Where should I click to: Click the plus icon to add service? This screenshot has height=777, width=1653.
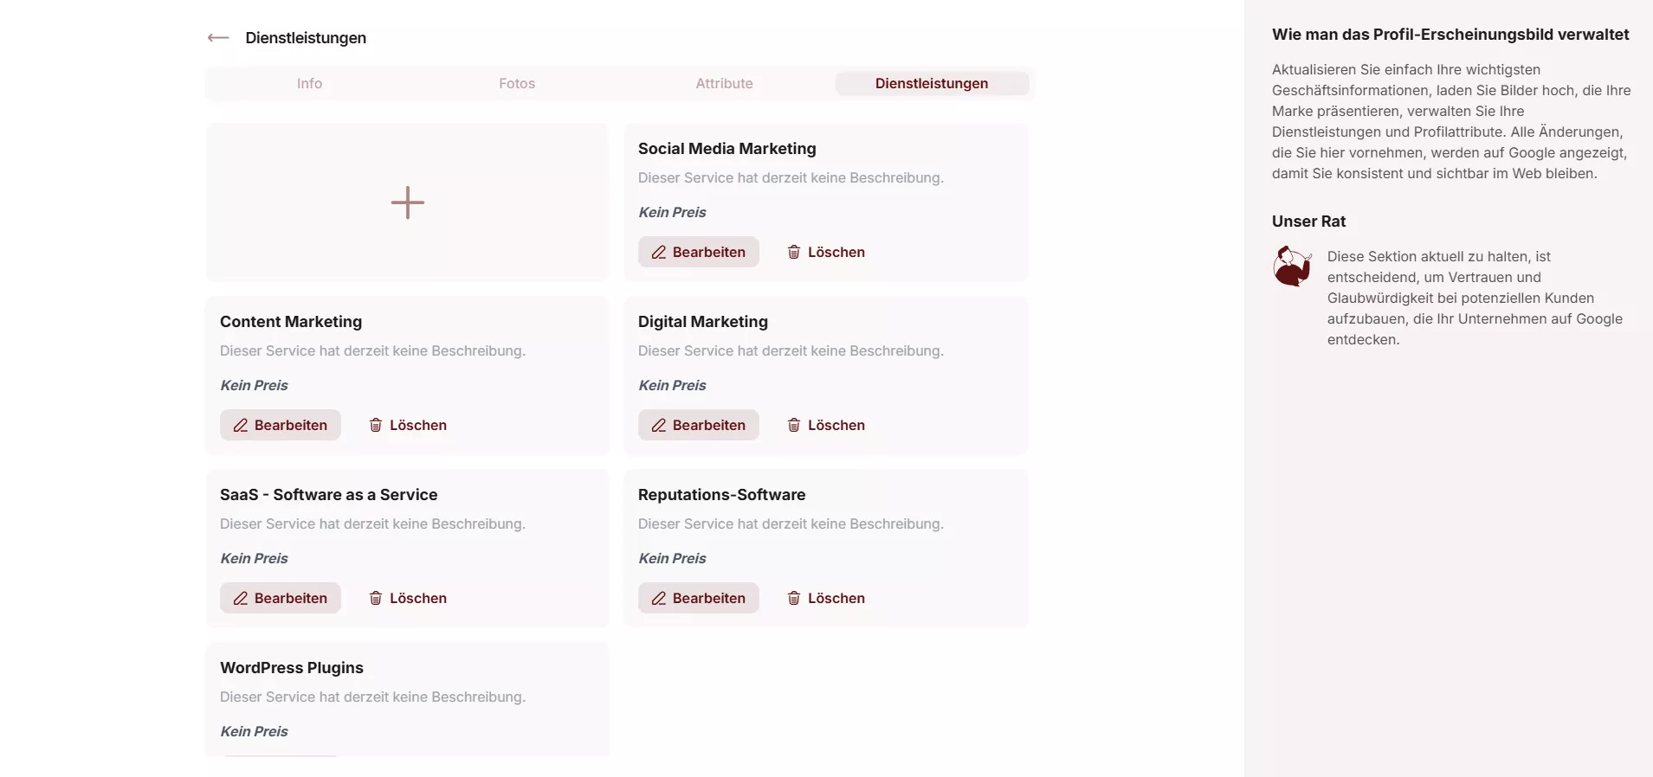click(407, 202)
